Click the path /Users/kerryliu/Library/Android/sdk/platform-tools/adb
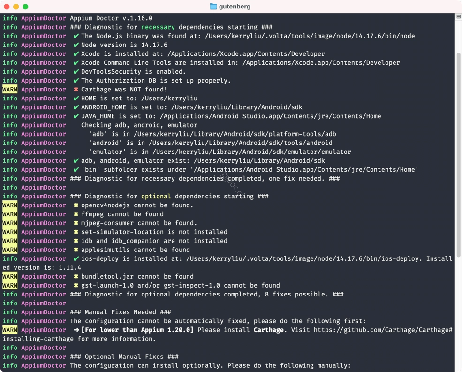462x372 pixels. click(x=235, y=134)
